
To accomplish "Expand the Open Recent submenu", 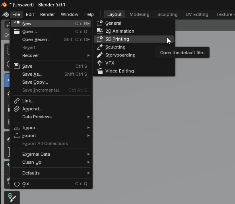I will point(51,39).
